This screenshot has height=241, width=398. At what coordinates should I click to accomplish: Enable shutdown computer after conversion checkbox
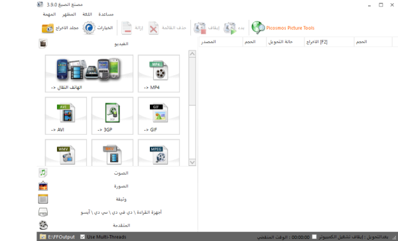(x=314, y=236)
